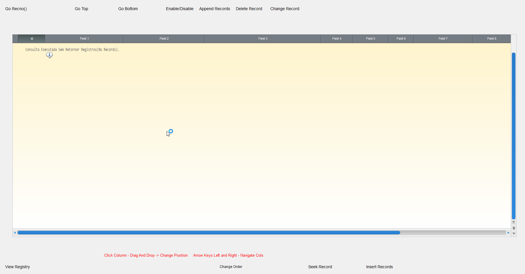Open View Registry
525x274 pixels.
point(17,267)
